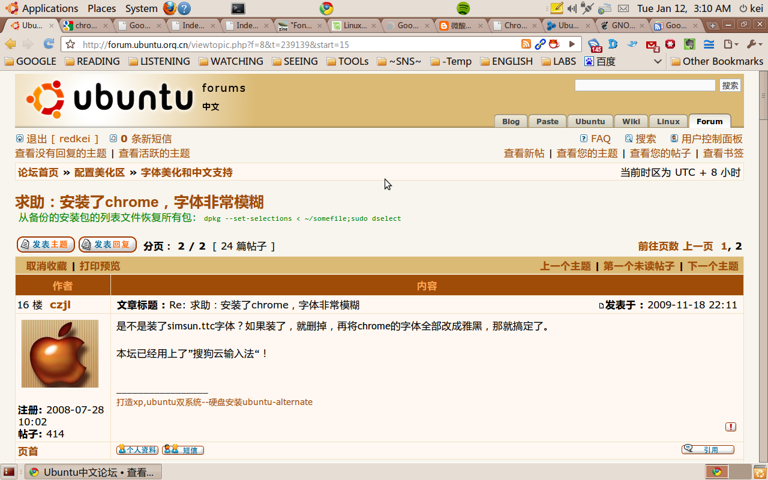This screenshot has width=768, height=480.
Task: Open 打印预览 print preview link
Action: click(x=100, y=266)
